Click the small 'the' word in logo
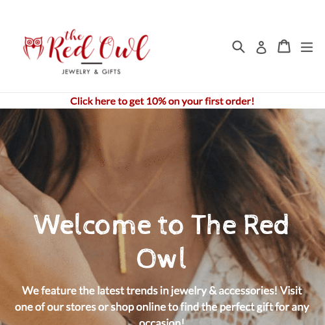Image resolution: width=325 pixels, height=325 pixels. (74, 35)
